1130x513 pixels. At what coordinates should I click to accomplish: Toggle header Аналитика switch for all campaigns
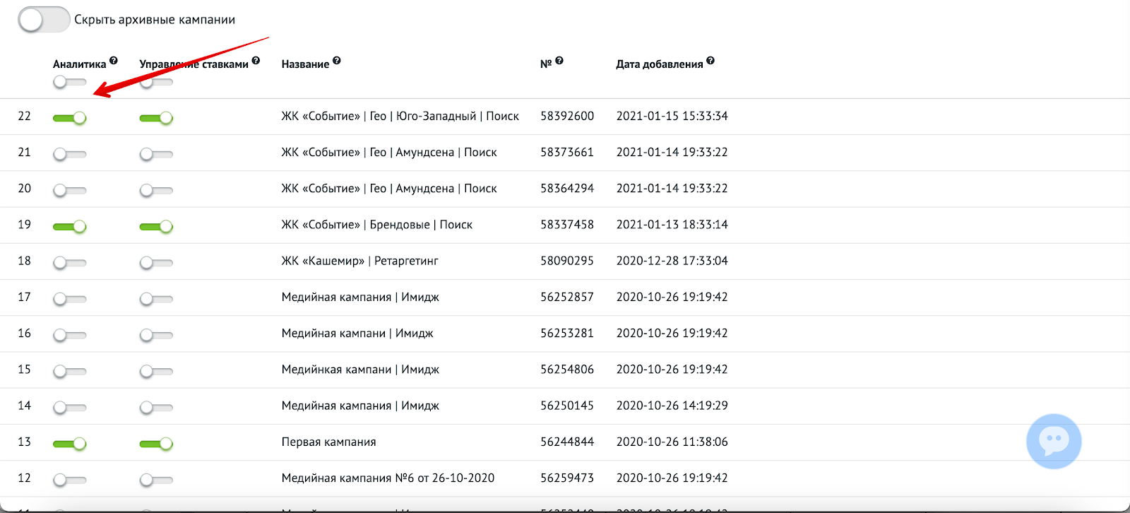[x=69, y=82]
